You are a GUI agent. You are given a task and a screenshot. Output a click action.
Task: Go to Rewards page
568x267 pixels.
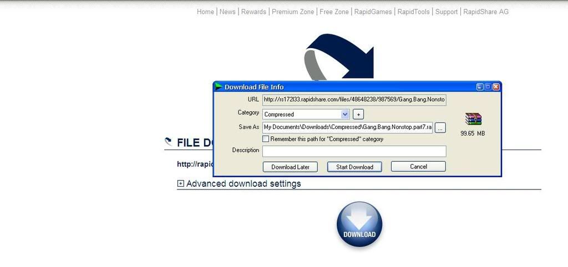click(253, 12)
